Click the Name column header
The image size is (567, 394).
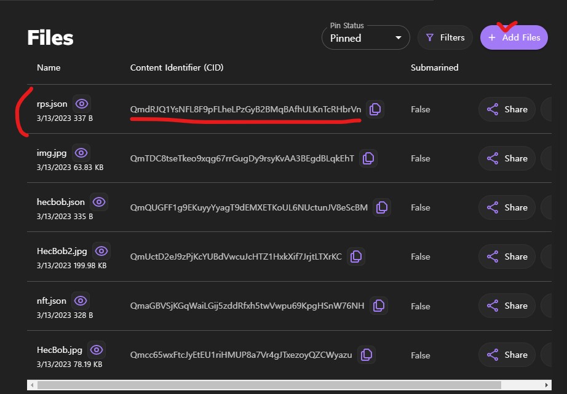click(49, 68)
